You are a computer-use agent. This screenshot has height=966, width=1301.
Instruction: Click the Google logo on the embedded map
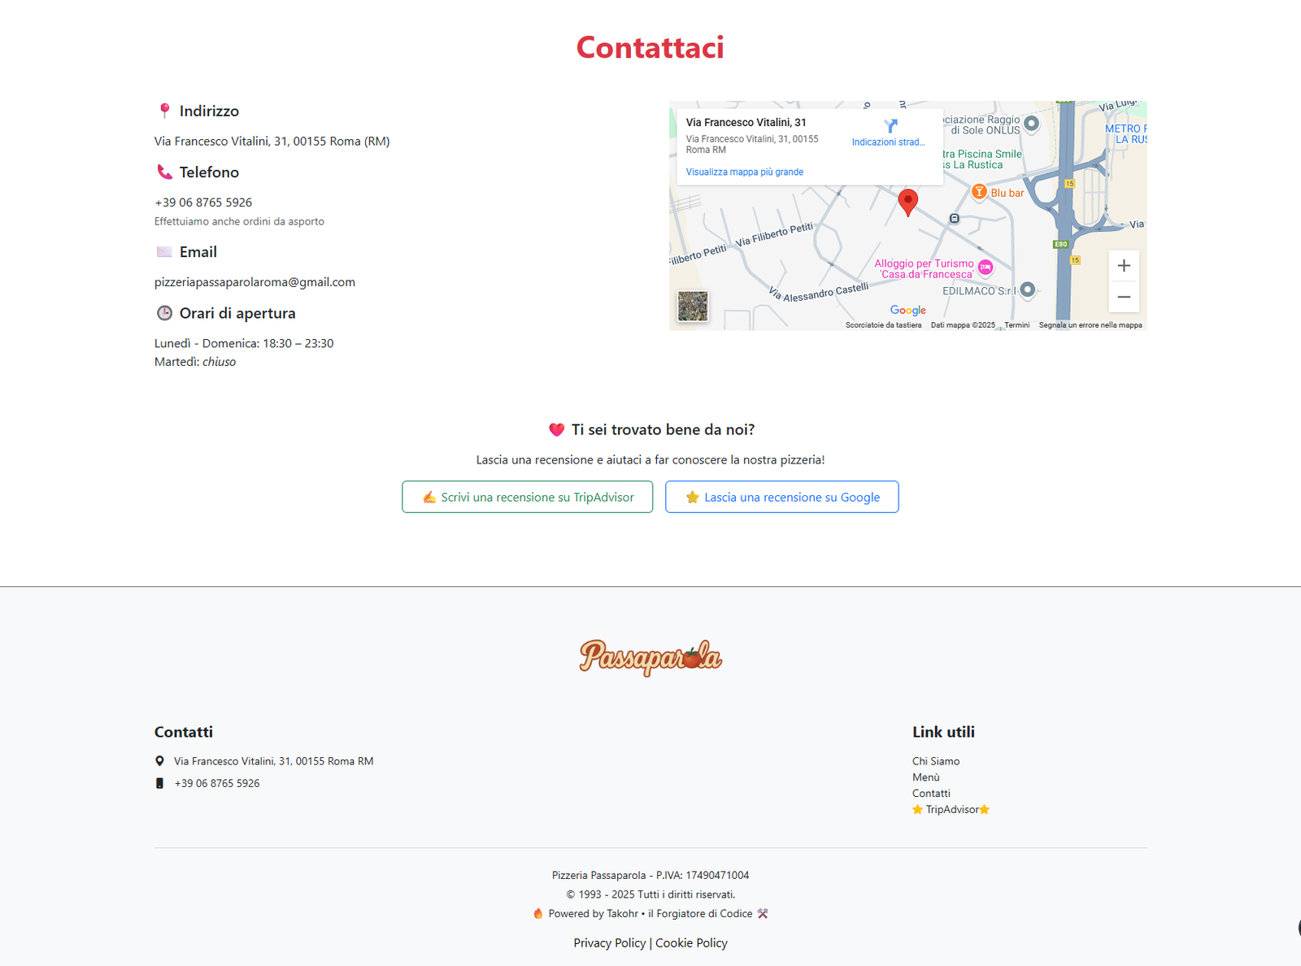click(907, 310)
